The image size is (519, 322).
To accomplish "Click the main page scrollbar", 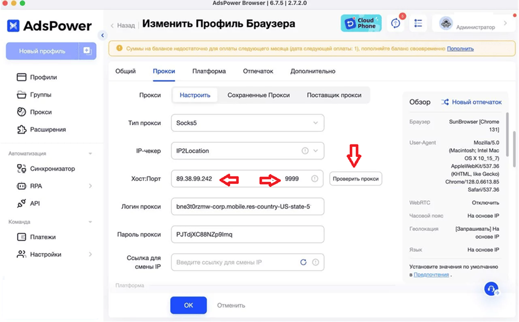I will [514, 149].
